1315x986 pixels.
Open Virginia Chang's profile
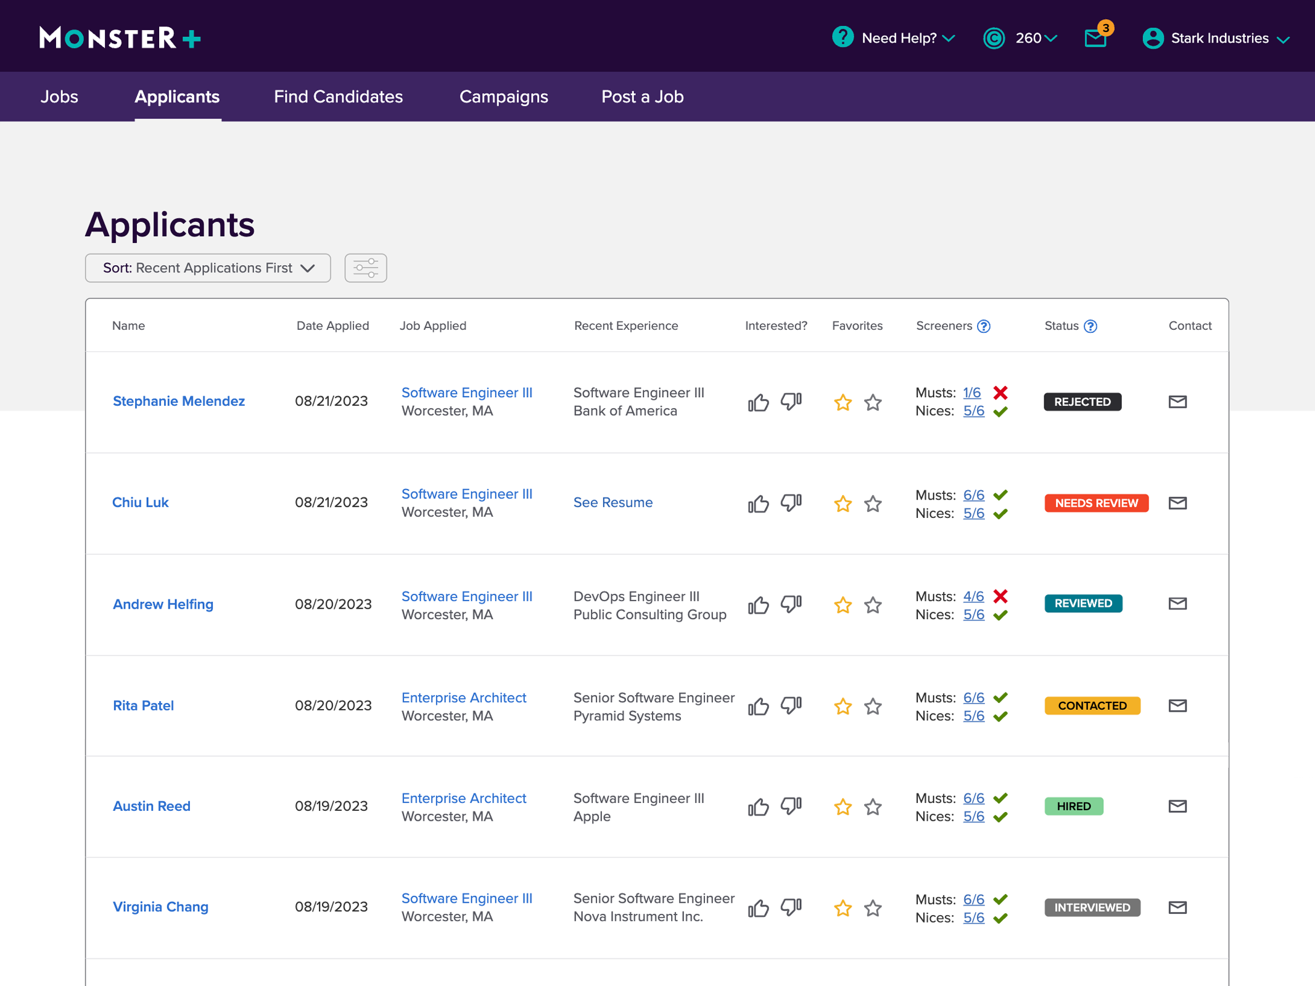(160, 906)
